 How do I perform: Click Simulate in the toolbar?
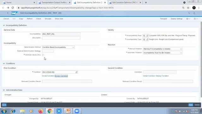[x=48, y=19]
